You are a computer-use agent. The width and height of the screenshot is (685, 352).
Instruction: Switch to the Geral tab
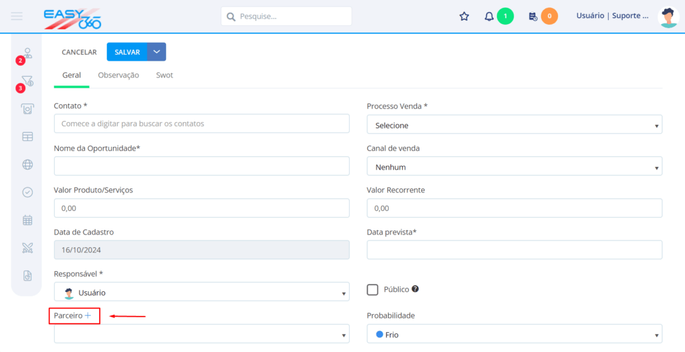tap(72, 75)
